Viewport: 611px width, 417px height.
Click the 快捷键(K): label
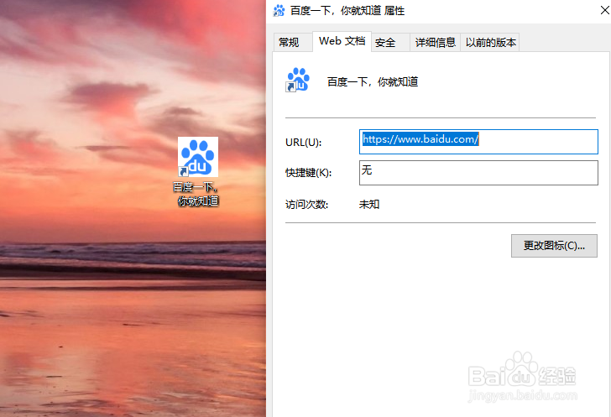(x=308, y=173)
